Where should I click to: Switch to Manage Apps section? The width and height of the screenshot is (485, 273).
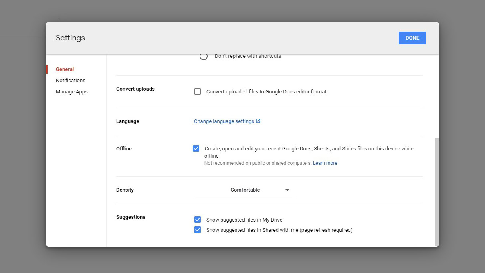coord(71,92)
